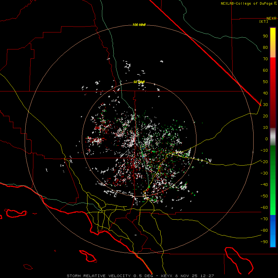Click the 10 value on the velocity scale

[265, 128]
